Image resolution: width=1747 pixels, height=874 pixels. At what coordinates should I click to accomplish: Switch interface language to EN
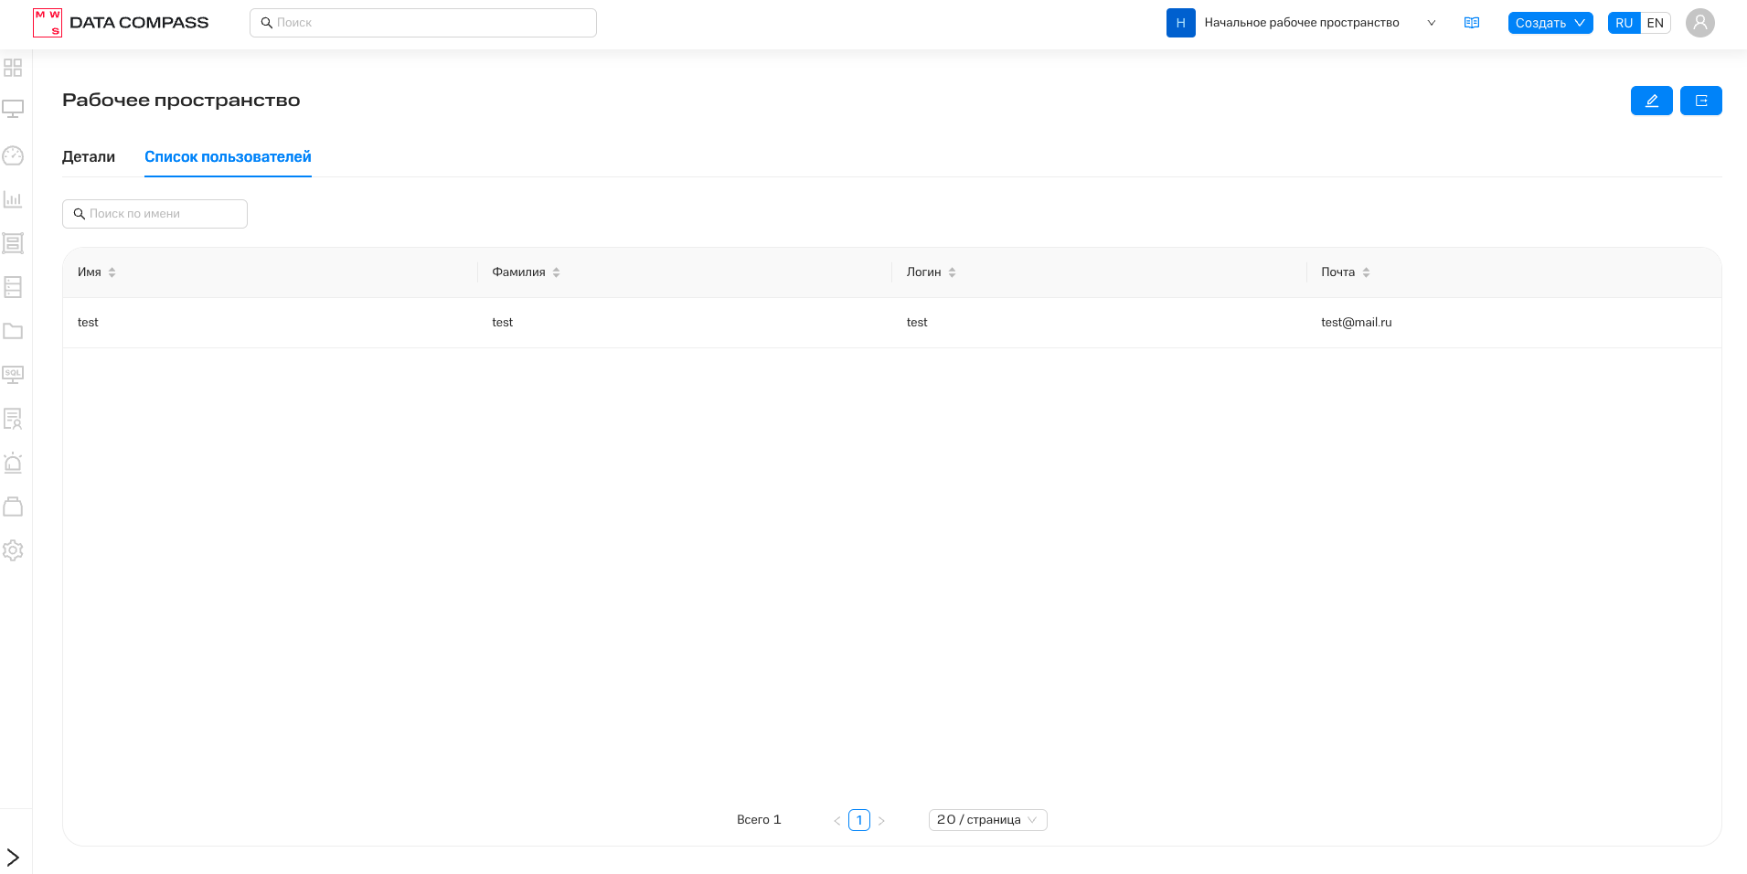pyautogui.click(x=1655, y=23)
